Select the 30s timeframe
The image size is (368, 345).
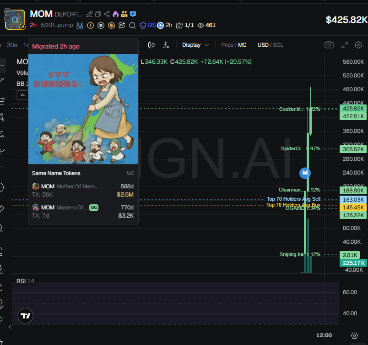click(12, 45)
